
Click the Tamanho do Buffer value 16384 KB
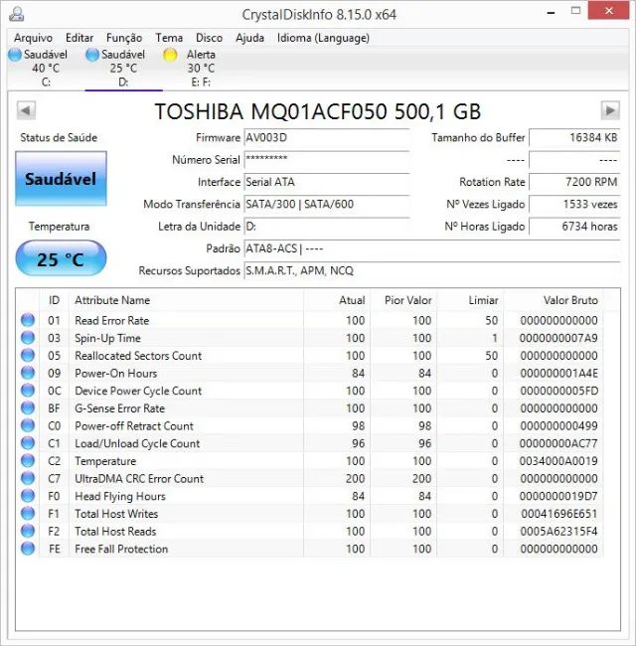pyautogui.click(x=574, y=137)
